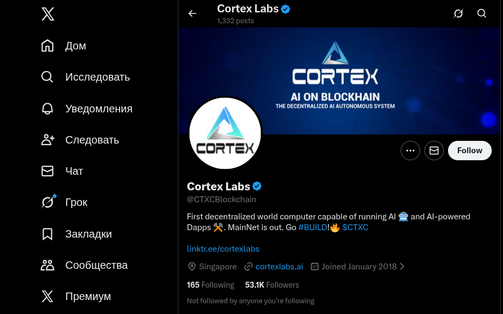The image size is (503, 314).
Task: Click the envelope icon to message Cortex Labs
Action: coord(434,150)
